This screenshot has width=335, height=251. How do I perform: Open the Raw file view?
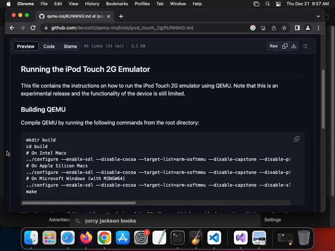[273, 46]
